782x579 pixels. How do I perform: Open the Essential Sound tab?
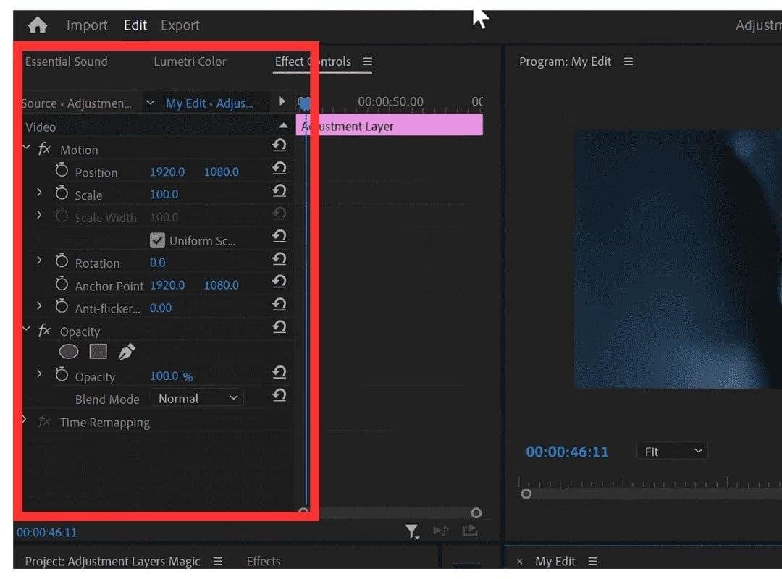point(66,62)
